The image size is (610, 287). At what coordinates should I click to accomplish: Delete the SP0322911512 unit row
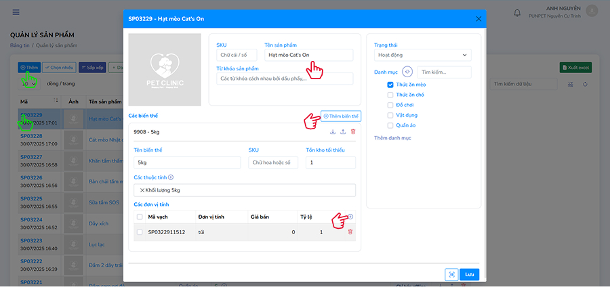(x=350, y=232)
